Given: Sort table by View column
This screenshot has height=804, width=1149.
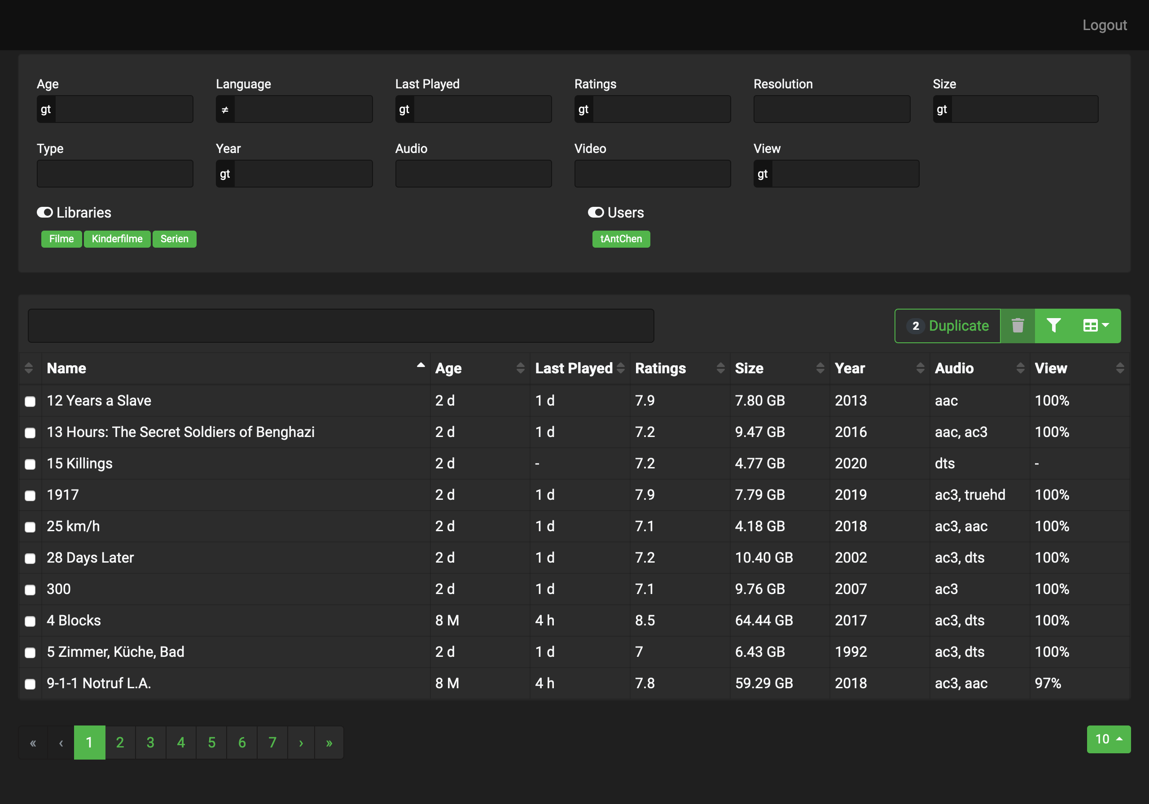Looking at the screenshot, I should point(1119,368).
